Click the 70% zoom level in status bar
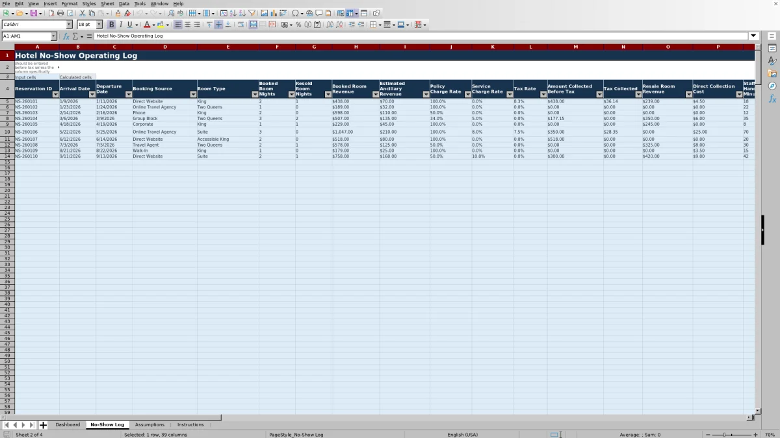This screenshot has height=438, width=780. pyautogui.click(x=770, y=435)
